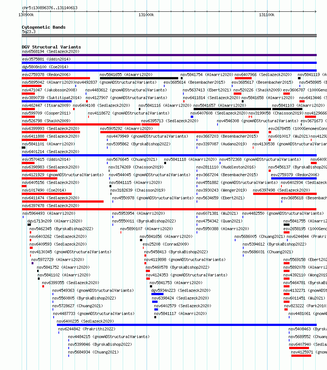Click the 130900k ruler tick label
Viewport: 327px width, 370px height.
26,15
